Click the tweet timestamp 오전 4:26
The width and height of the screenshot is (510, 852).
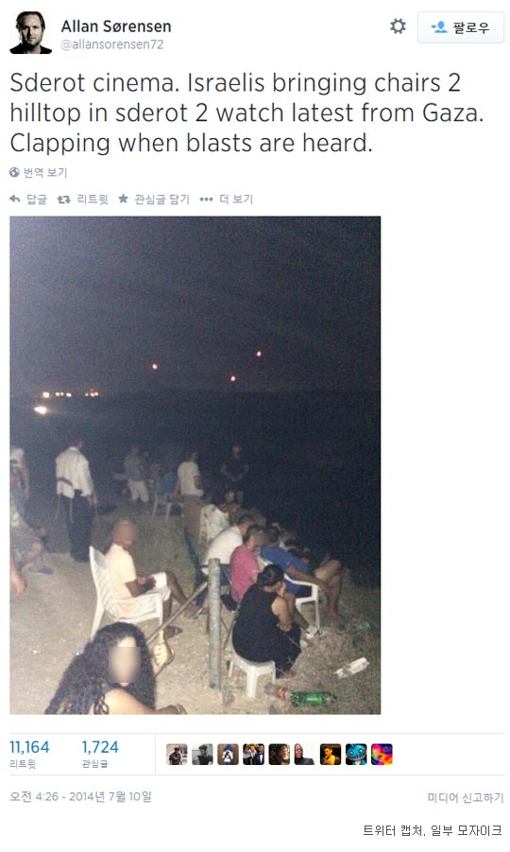click(x=80, y=796)
